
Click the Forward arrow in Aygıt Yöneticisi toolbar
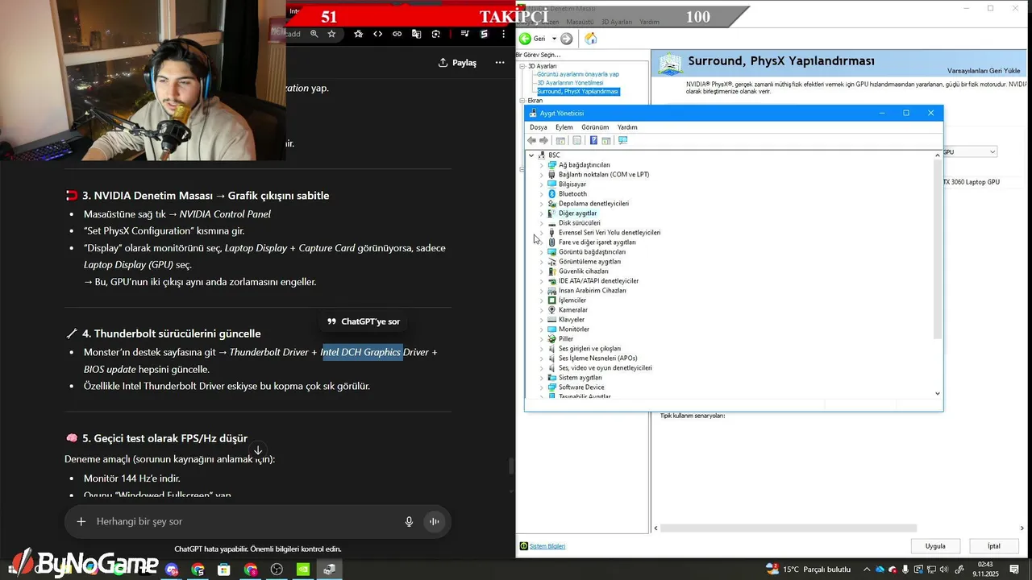[544, 140]
